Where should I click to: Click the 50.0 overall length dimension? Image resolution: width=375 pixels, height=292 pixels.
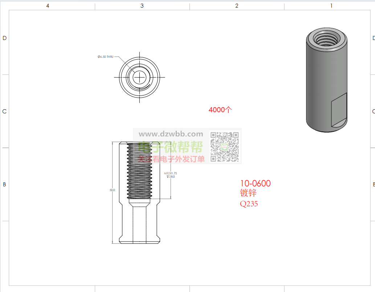point(112,190)
